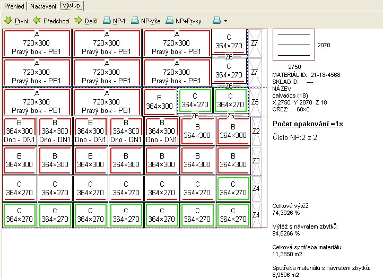Open the print options dropdown arrow
This screenshot has height=279, width=383.
click(225, 21)
